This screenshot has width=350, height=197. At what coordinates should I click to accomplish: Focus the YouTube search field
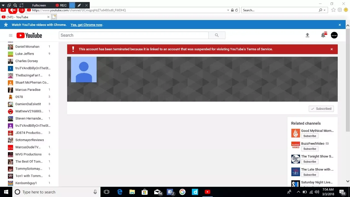[x=134, y=35]
